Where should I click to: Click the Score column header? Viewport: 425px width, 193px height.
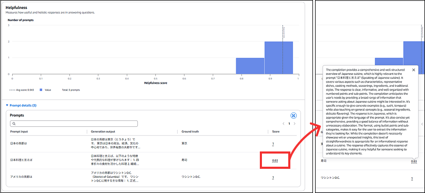pos(276,131)
